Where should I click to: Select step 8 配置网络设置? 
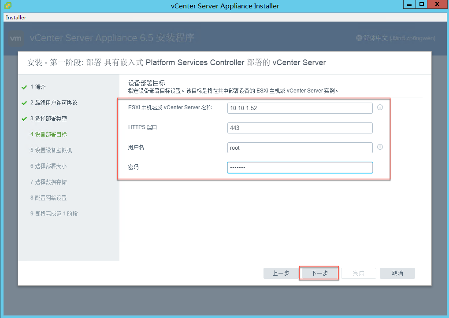click(x=48, y=198)
